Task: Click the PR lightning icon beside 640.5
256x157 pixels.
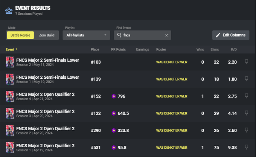Action: pyautogui.click(x=114, y=113)
